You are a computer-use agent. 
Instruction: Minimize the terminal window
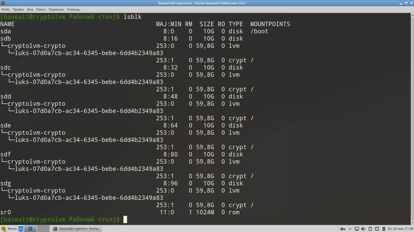(401, 3)
